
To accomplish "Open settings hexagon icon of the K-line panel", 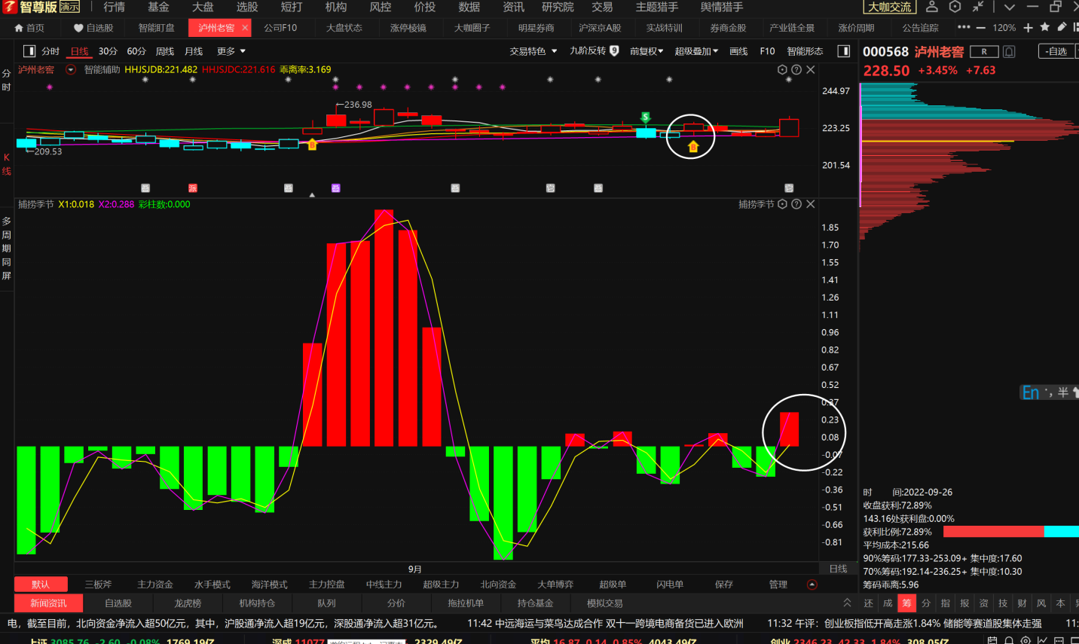I will pyautogui.click(x=782, y=69).
